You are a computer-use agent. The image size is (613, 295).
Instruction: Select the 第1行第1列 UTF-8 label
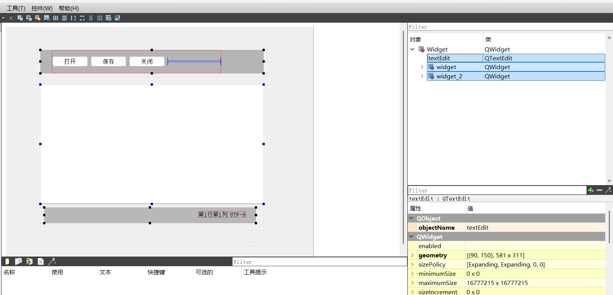222,215
